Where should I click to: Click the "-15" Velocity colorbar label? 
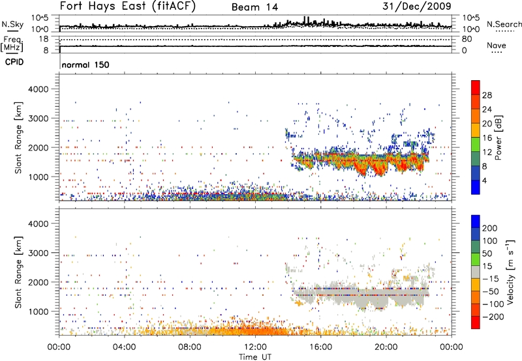[x=491, y=279]
